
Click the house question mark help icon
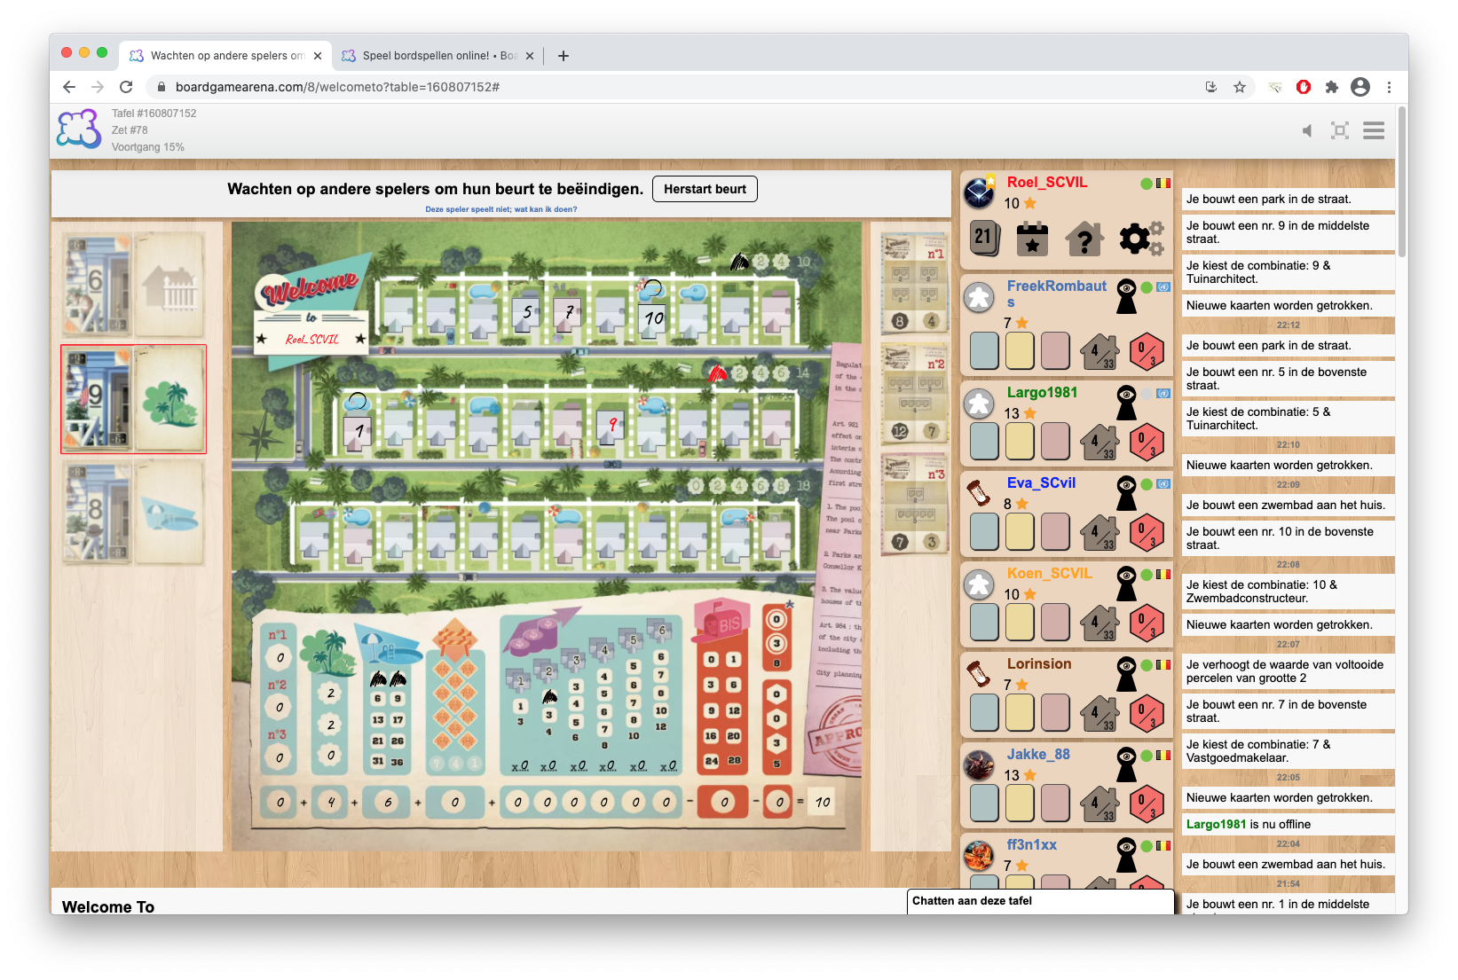[1084, 239]
